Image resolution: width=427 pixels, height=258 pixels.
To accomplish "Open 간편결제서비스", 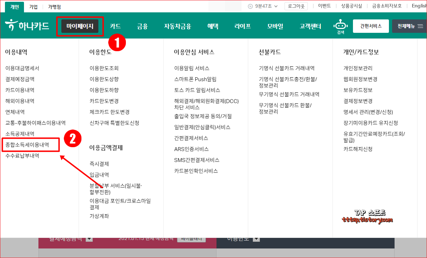I will (x=191, y=138).
